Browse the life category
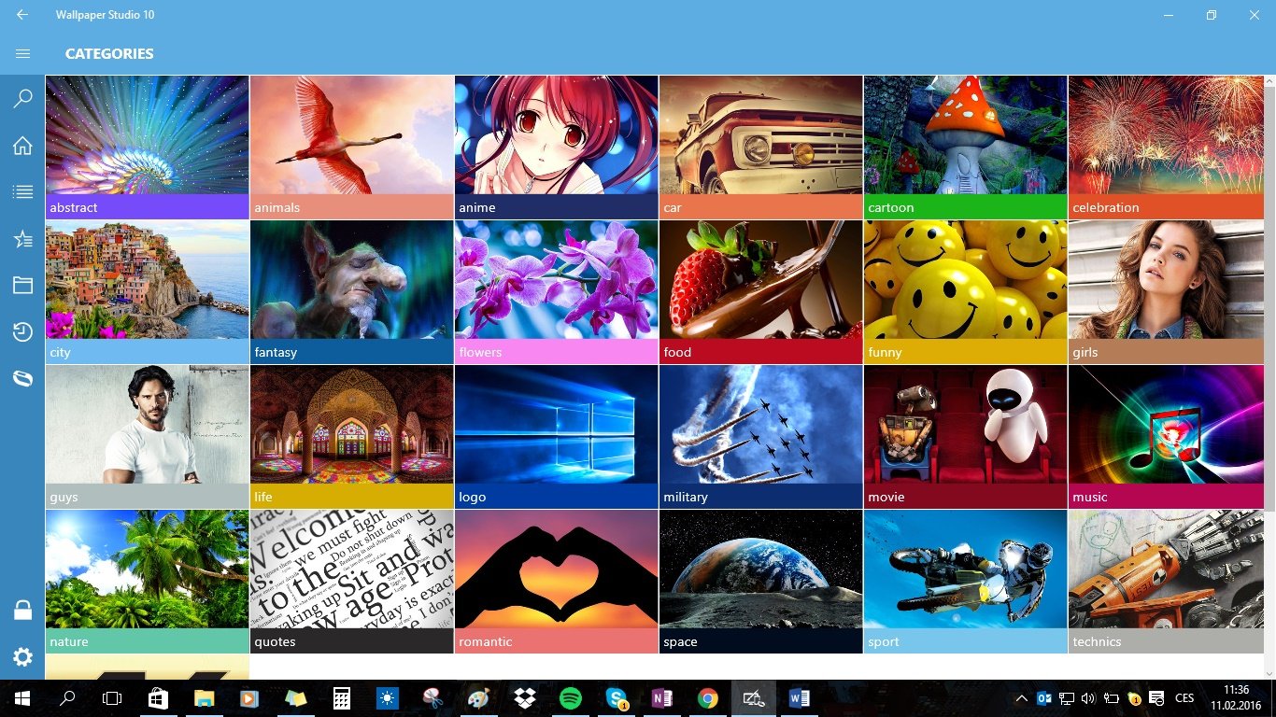The image size is (1276, 717). (x=352, y=437)
